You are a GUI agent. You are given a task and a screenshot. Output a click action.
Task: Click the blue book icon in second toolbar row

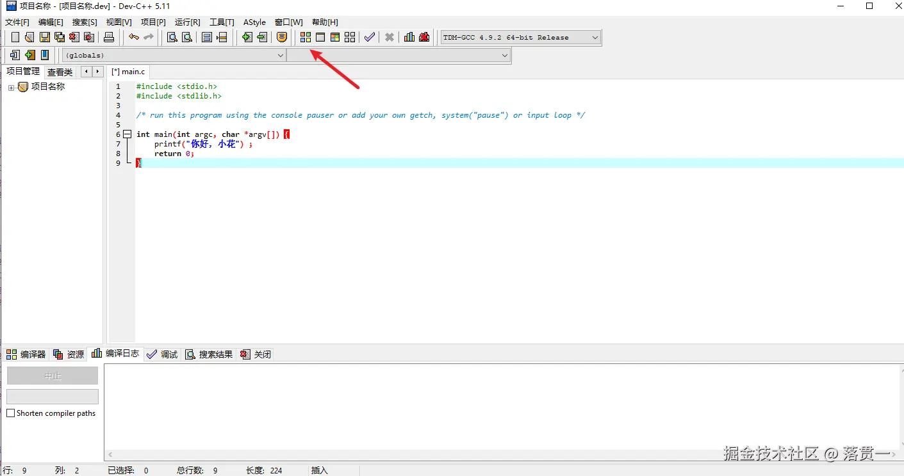[x=45, y=55]
